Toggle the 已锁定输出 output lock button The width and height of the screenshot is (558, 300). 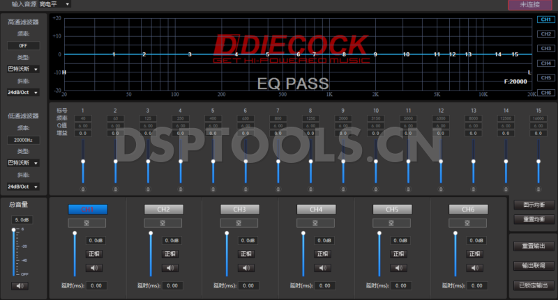[x=534, y=285]
